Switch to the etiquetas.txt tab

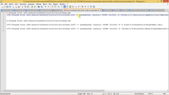click(57, 10)
